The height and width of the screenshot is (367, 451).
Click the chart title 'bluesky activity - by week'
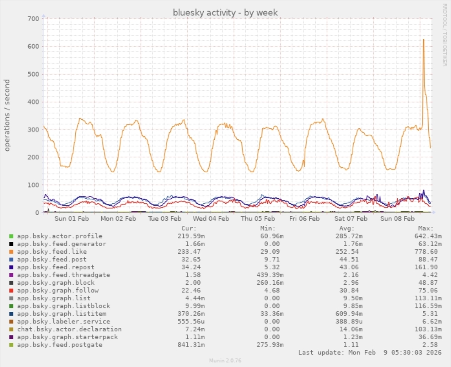(x=225, y=13)
